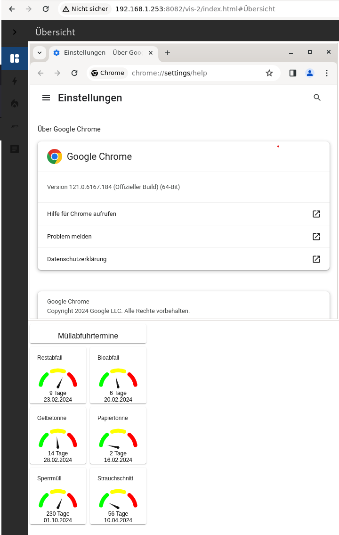Open the tab search dropdown arrow
This screenshot has height=535, width=339.
coord(40,53)
